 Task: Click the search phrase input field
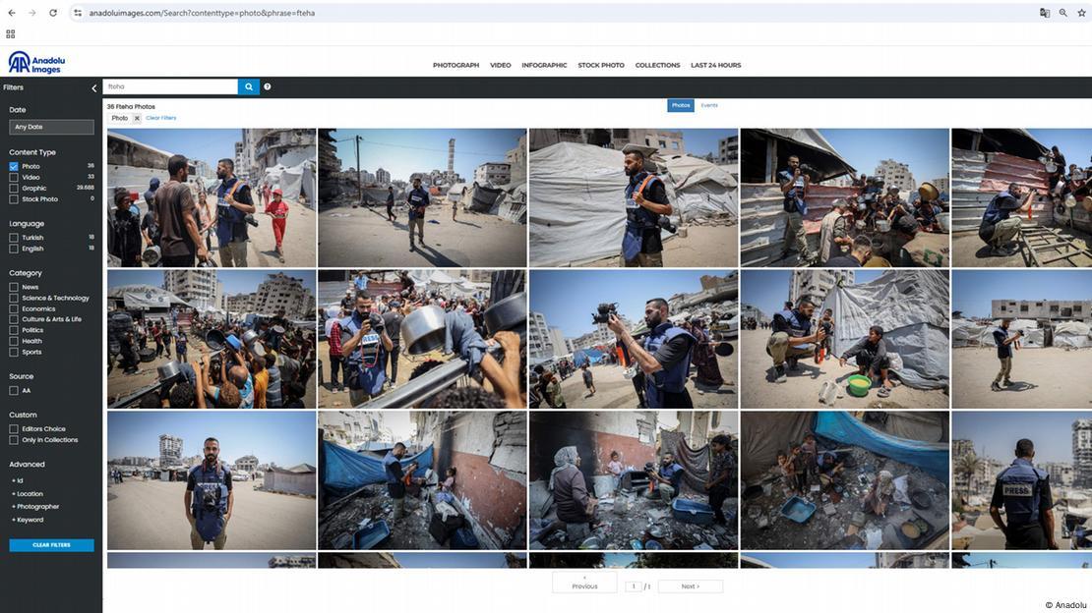pos(169,86)
